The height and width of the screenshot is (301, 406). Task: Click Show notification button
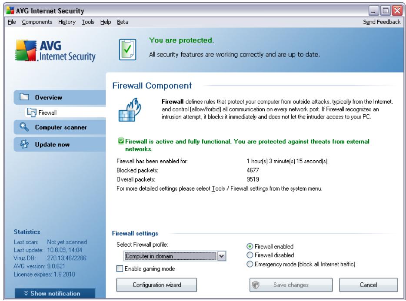pos(55,293)
